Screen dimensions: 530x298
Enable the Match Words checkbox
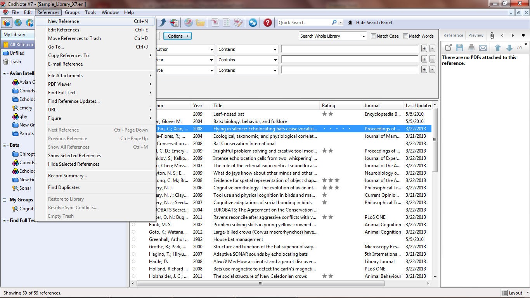[405, 36]
